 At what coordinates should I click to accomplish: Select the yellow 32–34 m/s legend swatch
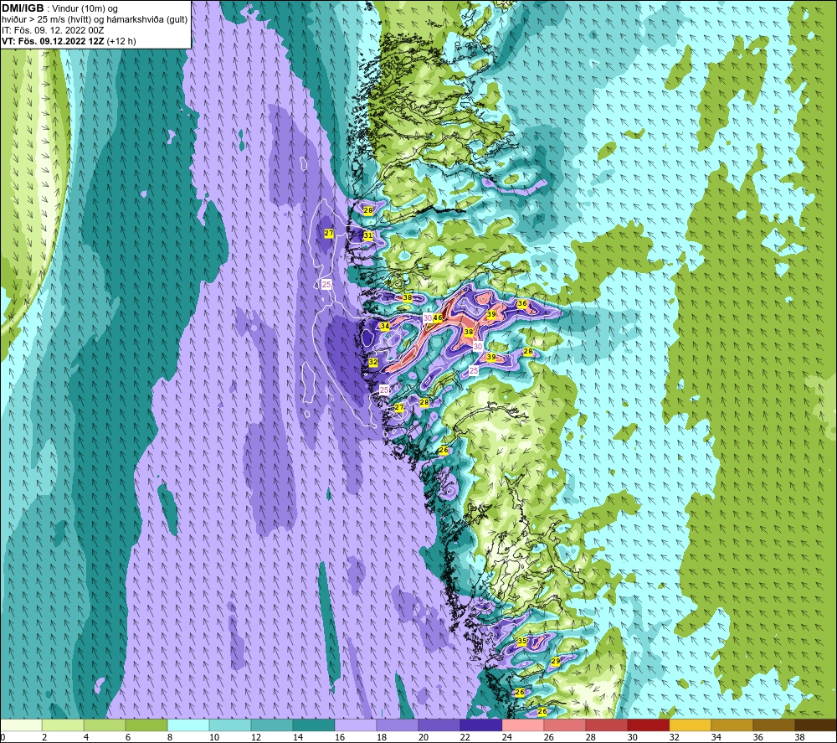pyautogui.click(x=691, y=725)
